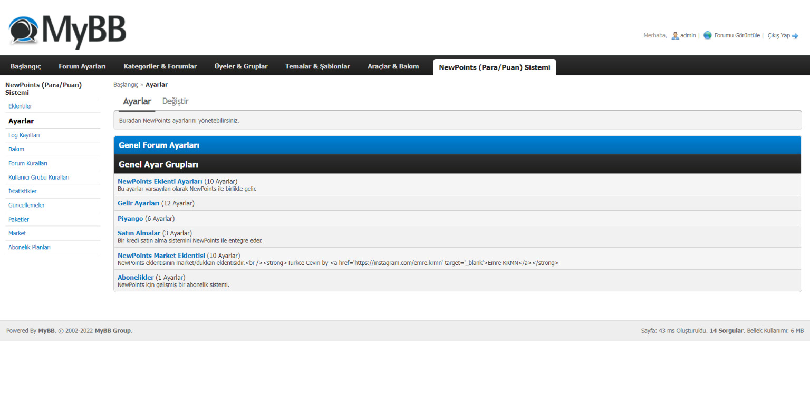This screenshot has width=810, height=393.
Task: Go to the Üyeler & Gruplar section
Action: [241, 66]
